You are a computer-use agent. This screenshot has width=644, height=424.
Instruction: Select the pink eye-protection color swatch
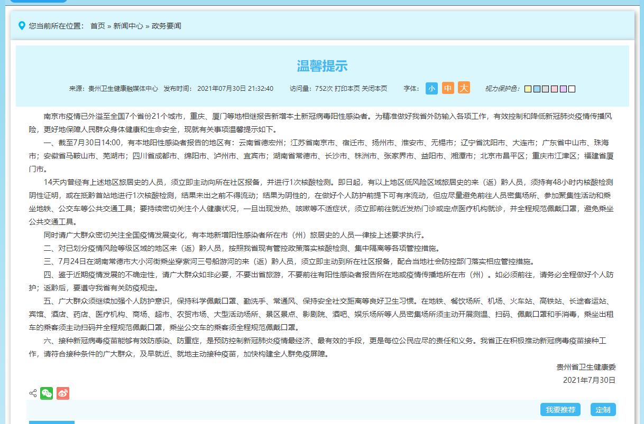click(x=554, y=89)
